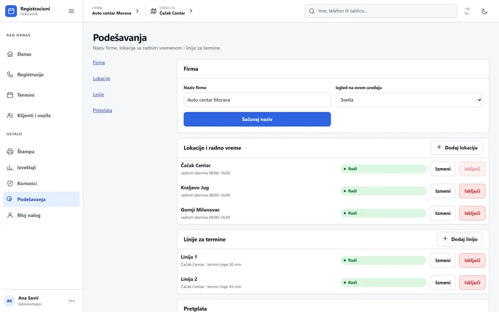
Task: Focus the Ime, telefon ili tablica search box
Action: [x=380, y=11]
